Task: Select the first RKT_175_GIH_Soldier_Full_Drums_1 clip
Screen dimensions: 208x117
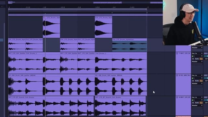Action: (x=34, y=63)
